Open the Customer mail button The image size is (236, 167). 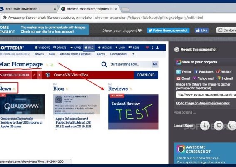226,30
